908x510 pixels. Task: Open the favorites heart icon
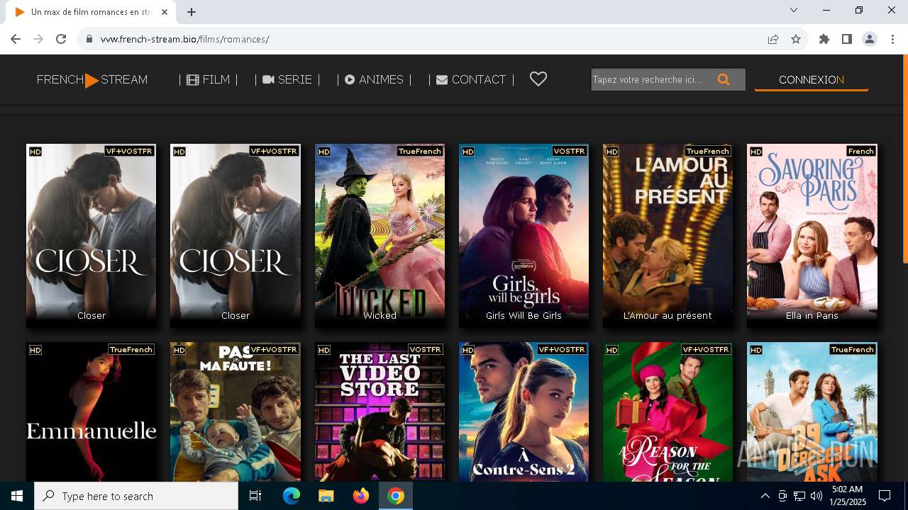[538, 79]
